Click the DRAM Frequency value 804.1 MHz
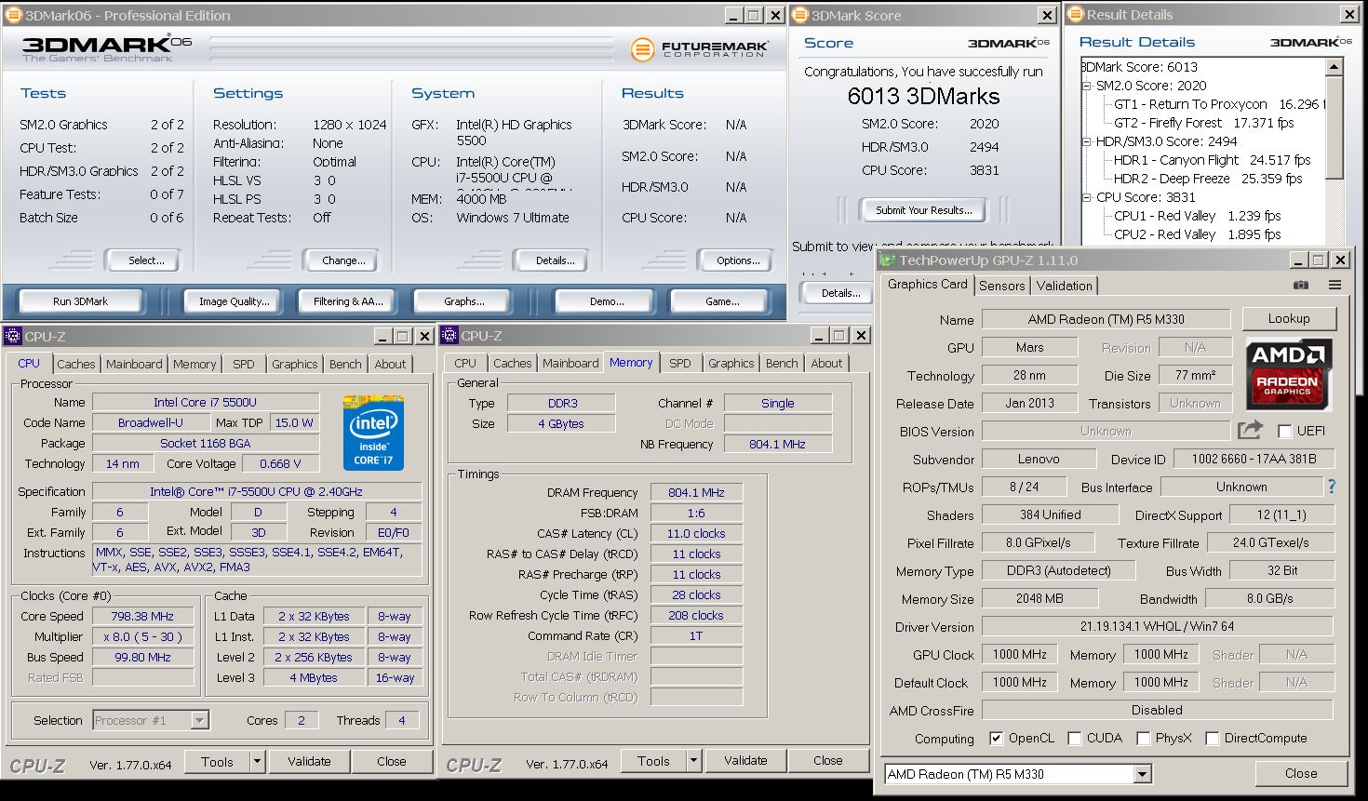Viewport: 1368px width, 801px height. pyautogui.click(x=696, y=492)
